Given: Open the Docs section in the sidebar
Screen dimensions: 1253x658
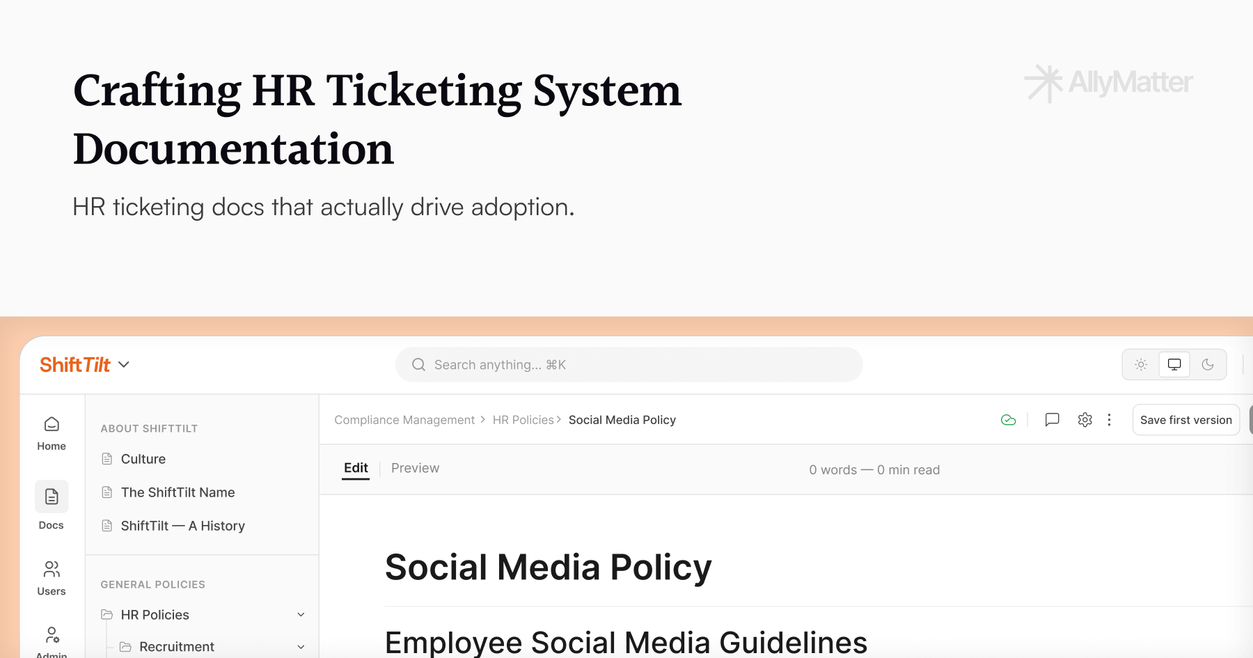Looking at the screenshot, I should 52,506.
